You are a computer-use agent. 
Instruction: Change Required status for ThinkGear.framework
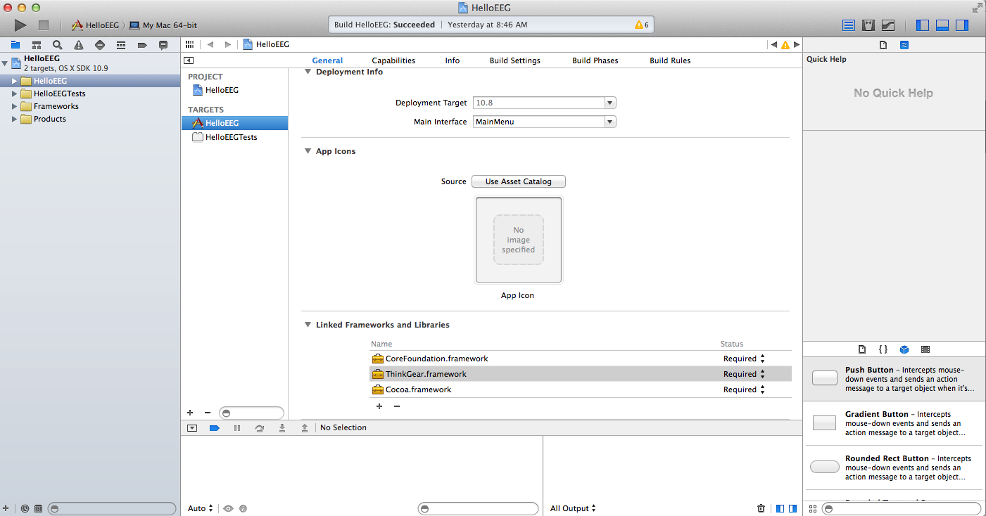[762, 374]
